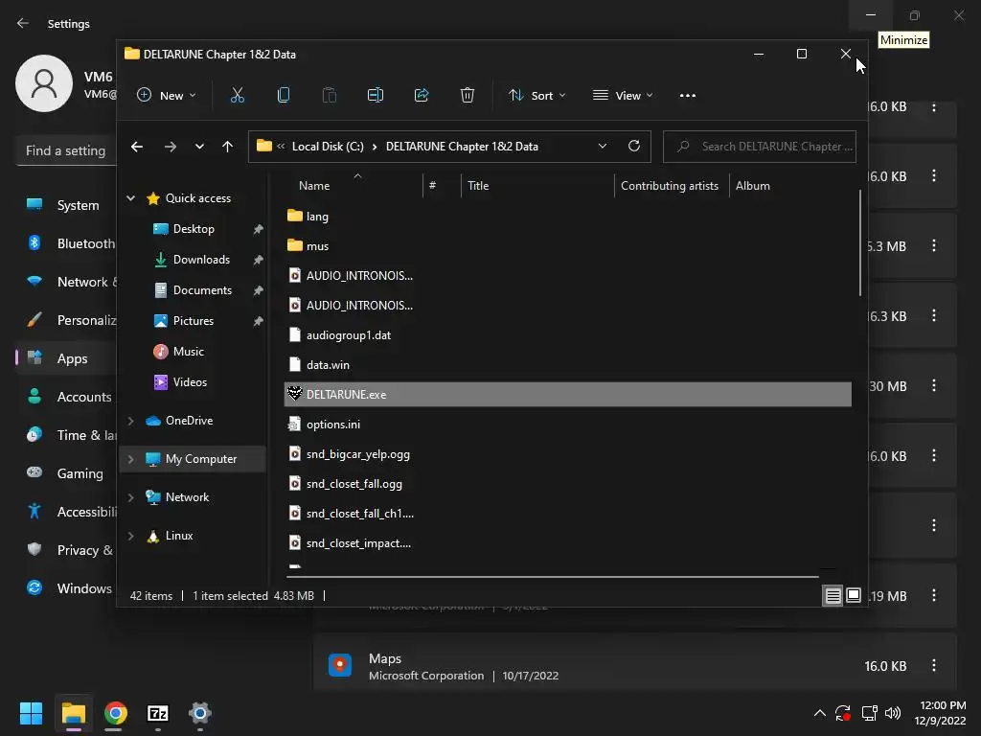Expand Network tree node
Viewport: 981px width, 736px height.
pyautogui.click(x=130, y=497)
